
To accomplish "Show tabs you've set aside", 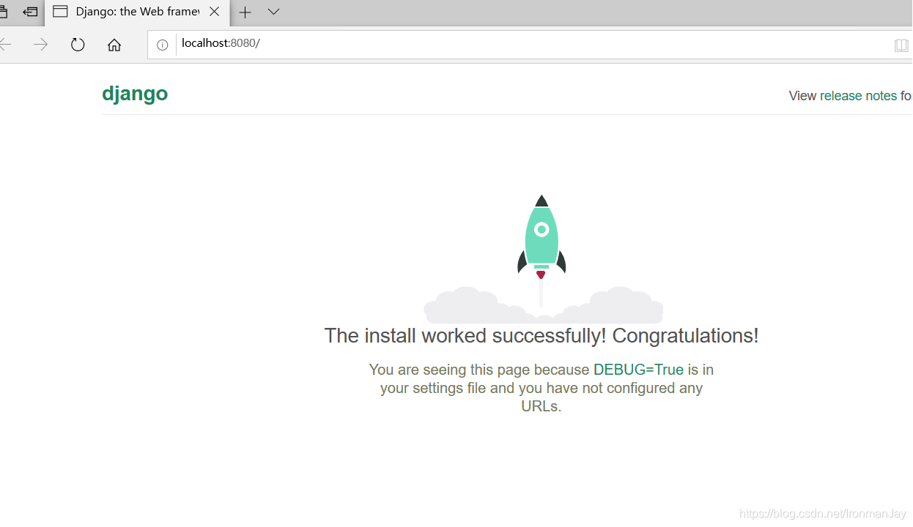I will pos(3,12).
